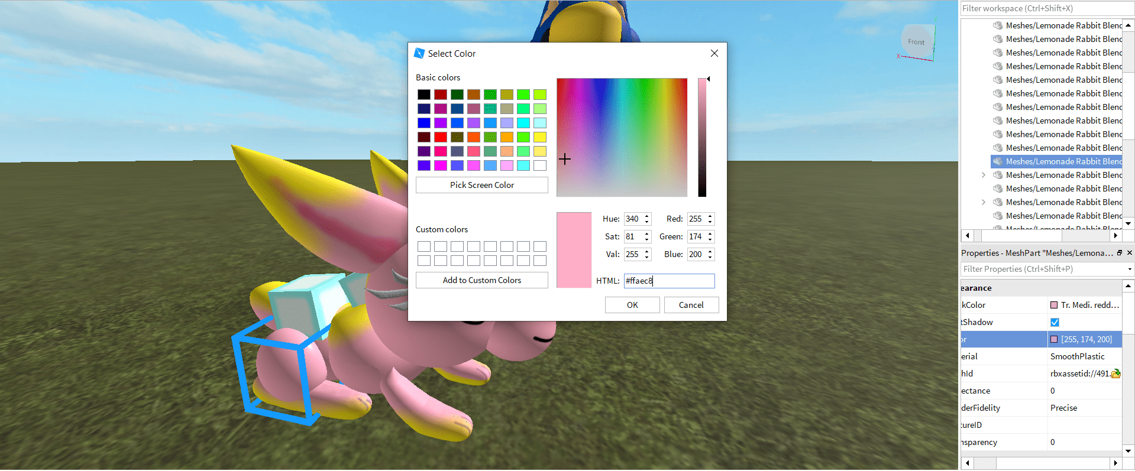The image size is (1135, 471).
Task: Click Add to Custom Colors
Action: click(482, 280)
